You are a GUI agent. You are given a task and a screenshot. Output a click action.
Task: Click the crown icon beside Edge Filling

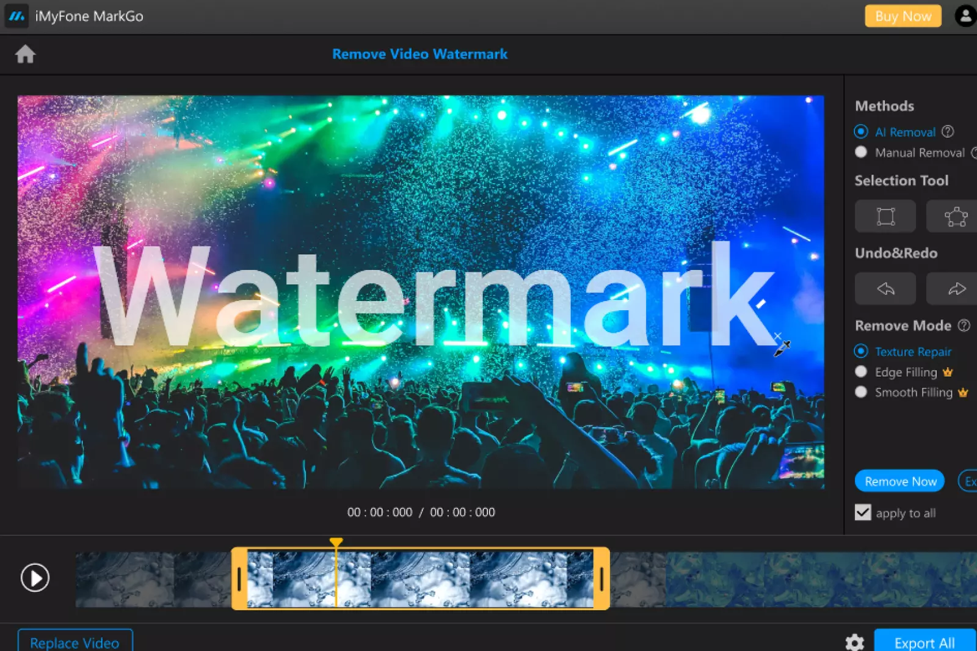point(948,372)
